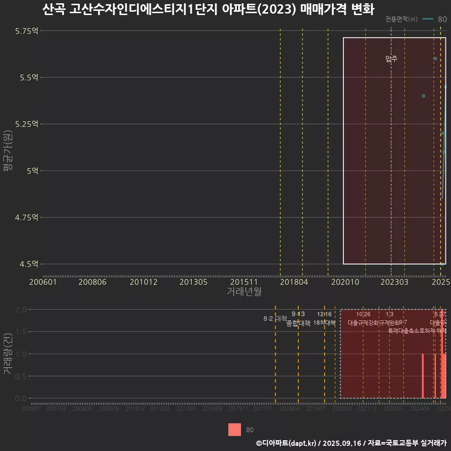451x451 pixels.
Task: Click the teal line legend swatch for 80
Action: point(428,19)
